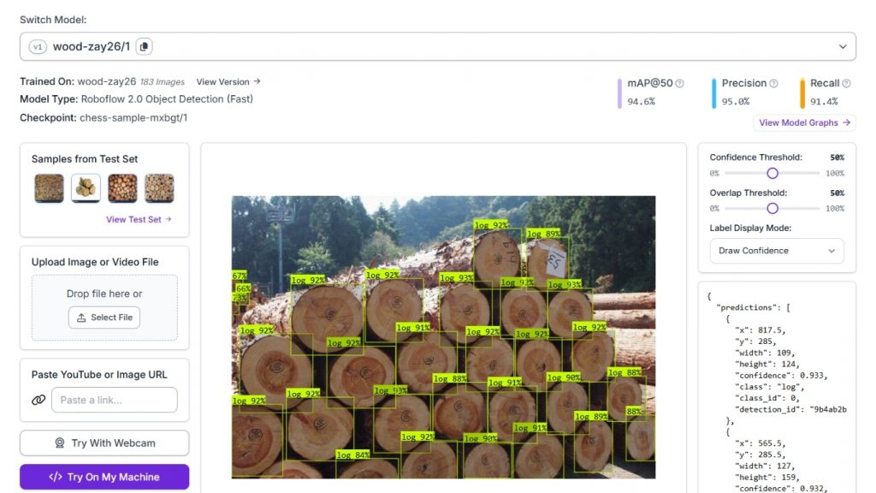The image size is (876, 493).
Task: Open the wood-zay26/1 model selector
Action: click(438, 46)
